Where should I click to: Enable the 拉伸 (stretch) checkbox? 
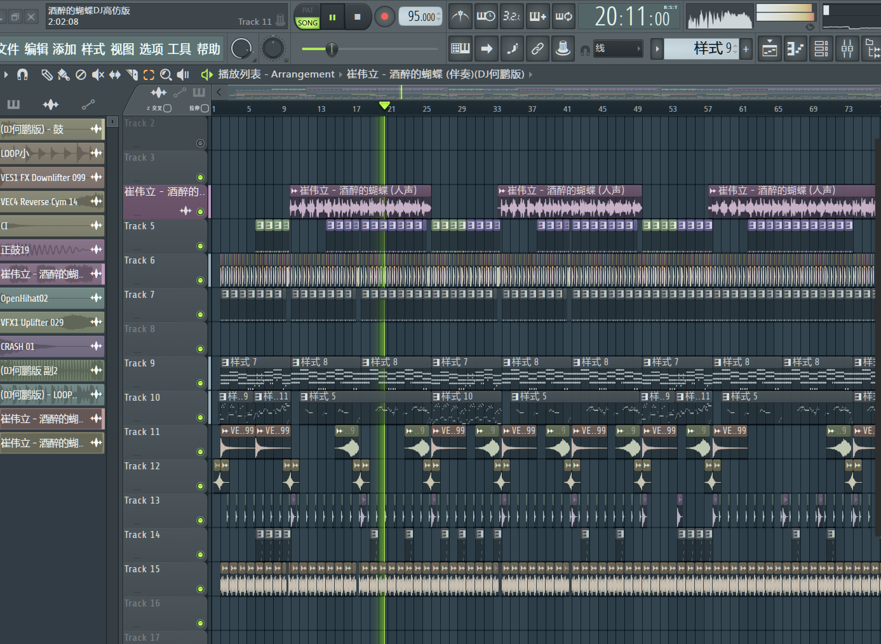point(205,108)
